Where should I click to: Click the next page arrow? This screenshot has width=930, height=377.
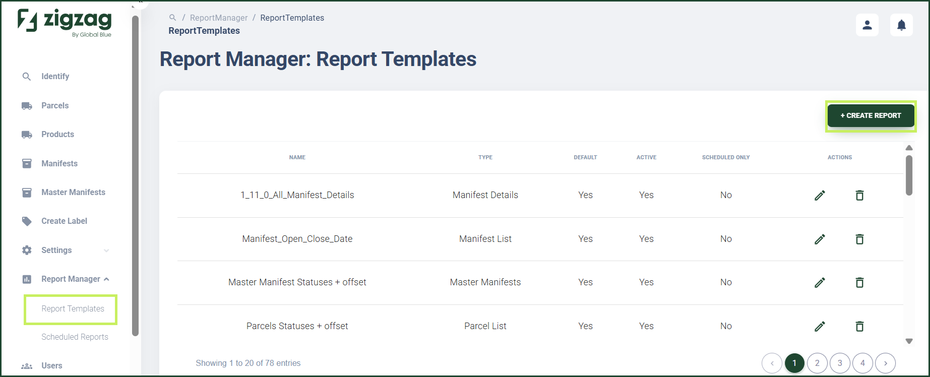pyautogui.click(x=885, y=363)
